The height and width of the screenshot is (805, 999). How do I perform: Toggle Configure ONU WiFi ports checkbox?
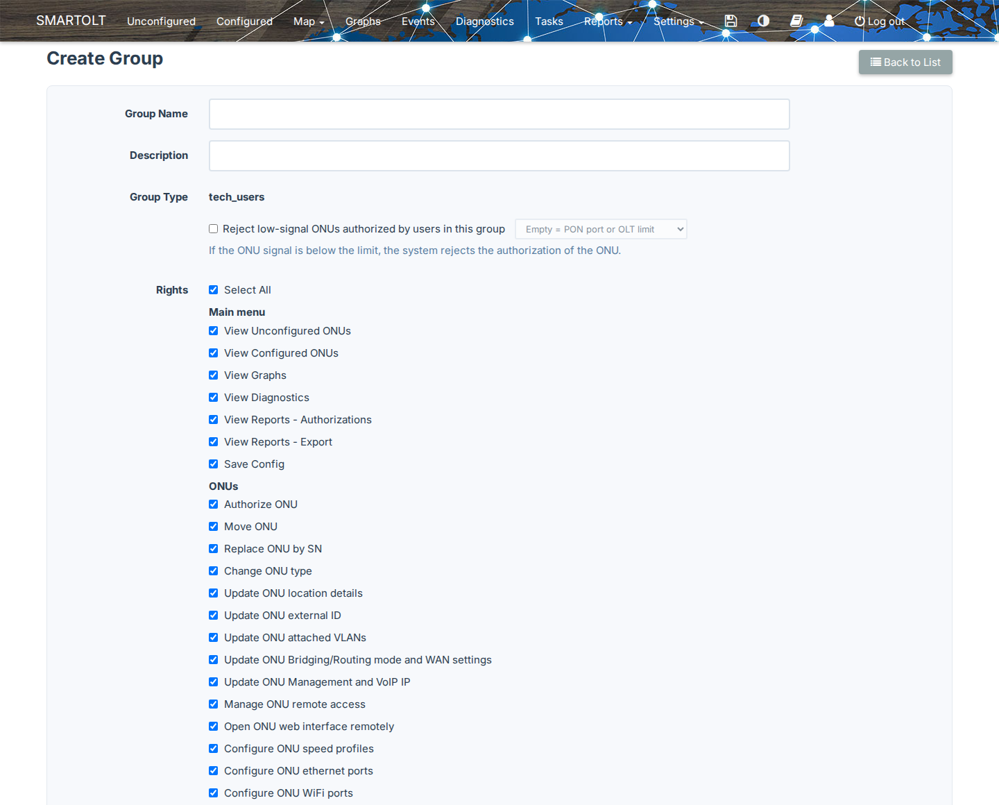coord(214,793)
